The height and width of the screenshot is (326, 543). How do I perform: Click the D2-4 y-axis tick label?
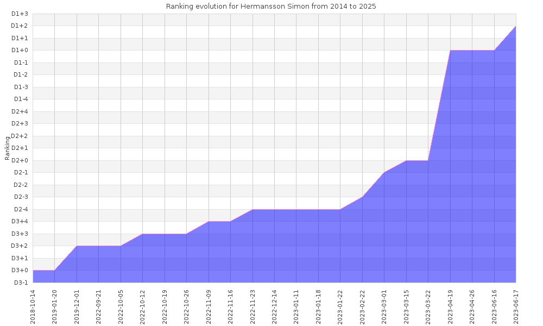(x=20, y=209)
